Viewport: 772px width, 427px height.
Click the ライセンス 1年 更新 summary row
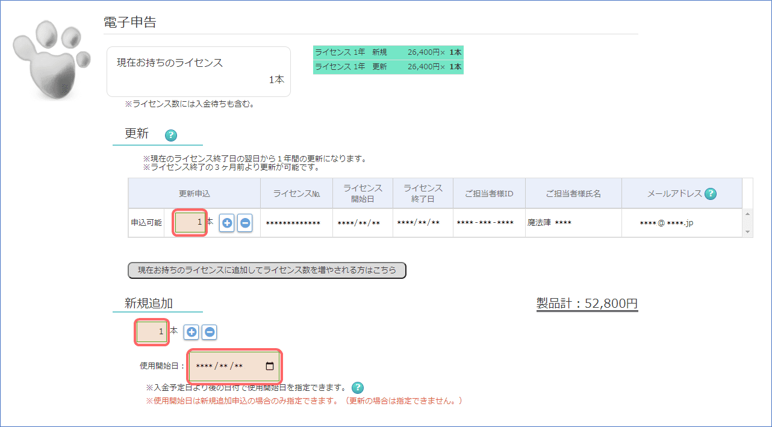coord(388,67)
